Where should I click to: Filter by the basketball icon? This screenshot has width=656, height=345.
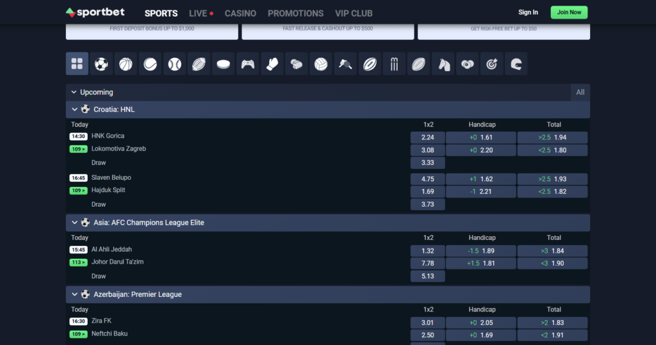pos(126,63)
